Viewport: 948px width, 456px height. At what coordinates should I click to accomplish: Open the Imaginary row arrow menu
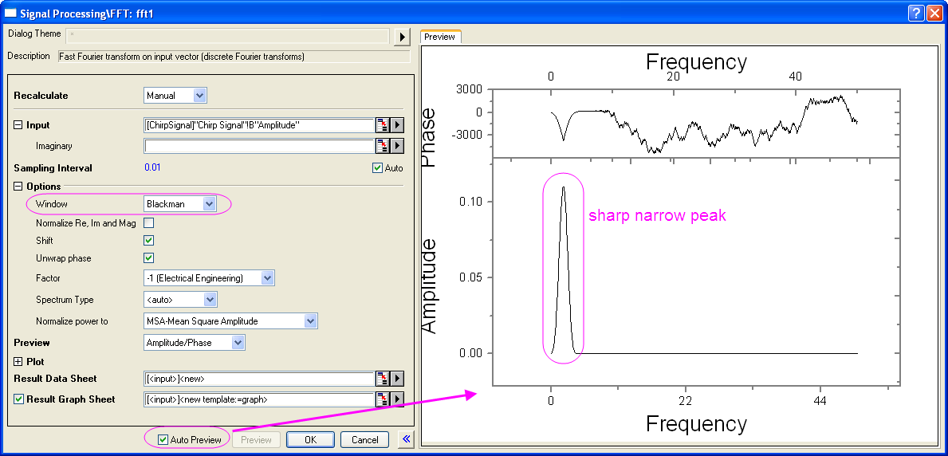pos(397,146)
